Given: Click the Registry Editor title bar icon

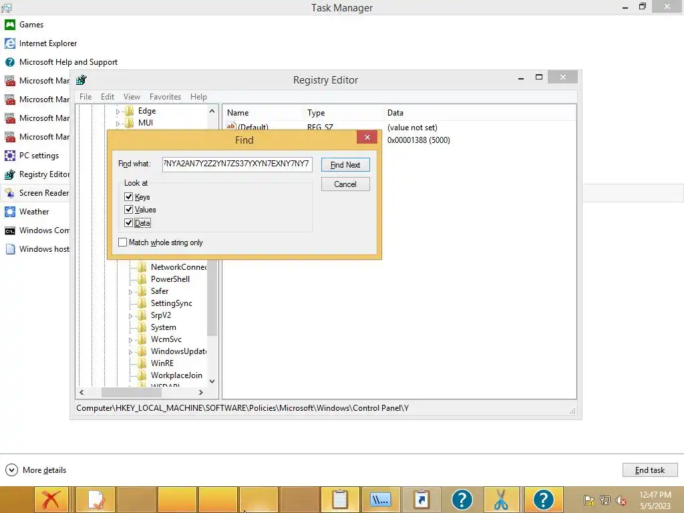Looking at the screenshot, I should [x=81, y=80].
